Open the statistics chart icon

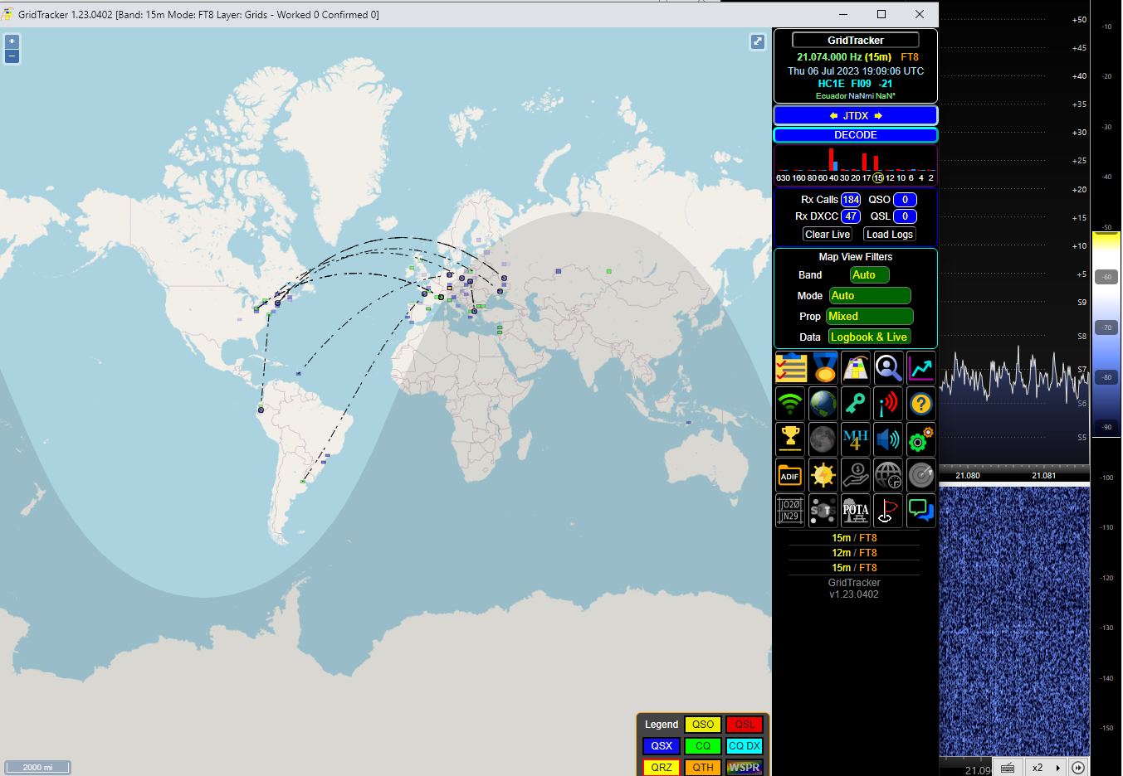920,367
